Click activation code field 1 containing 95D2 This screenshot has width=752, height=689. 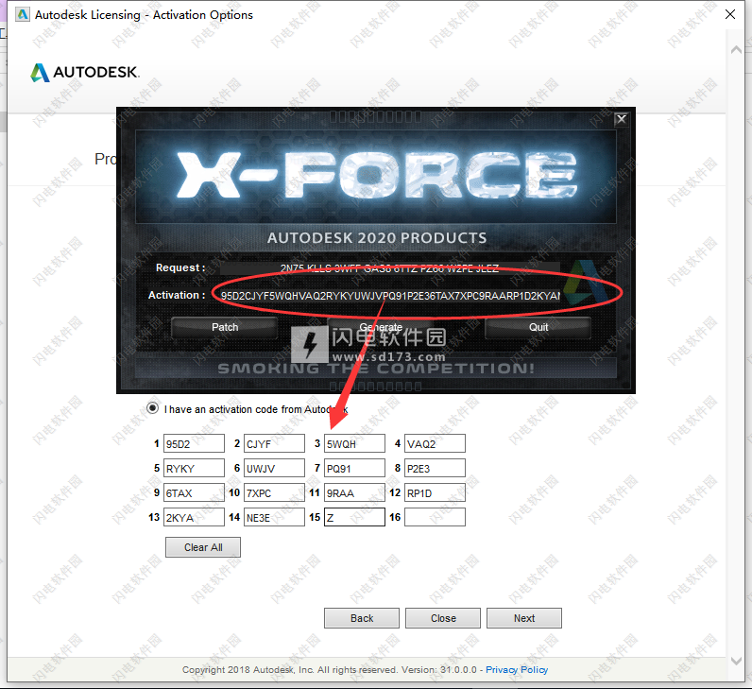[194, 443]
